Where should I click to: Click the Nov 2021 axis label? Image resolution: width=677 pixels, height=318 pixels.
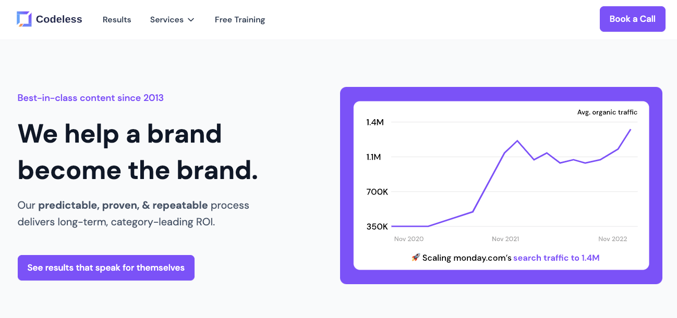tap(505, 239)
